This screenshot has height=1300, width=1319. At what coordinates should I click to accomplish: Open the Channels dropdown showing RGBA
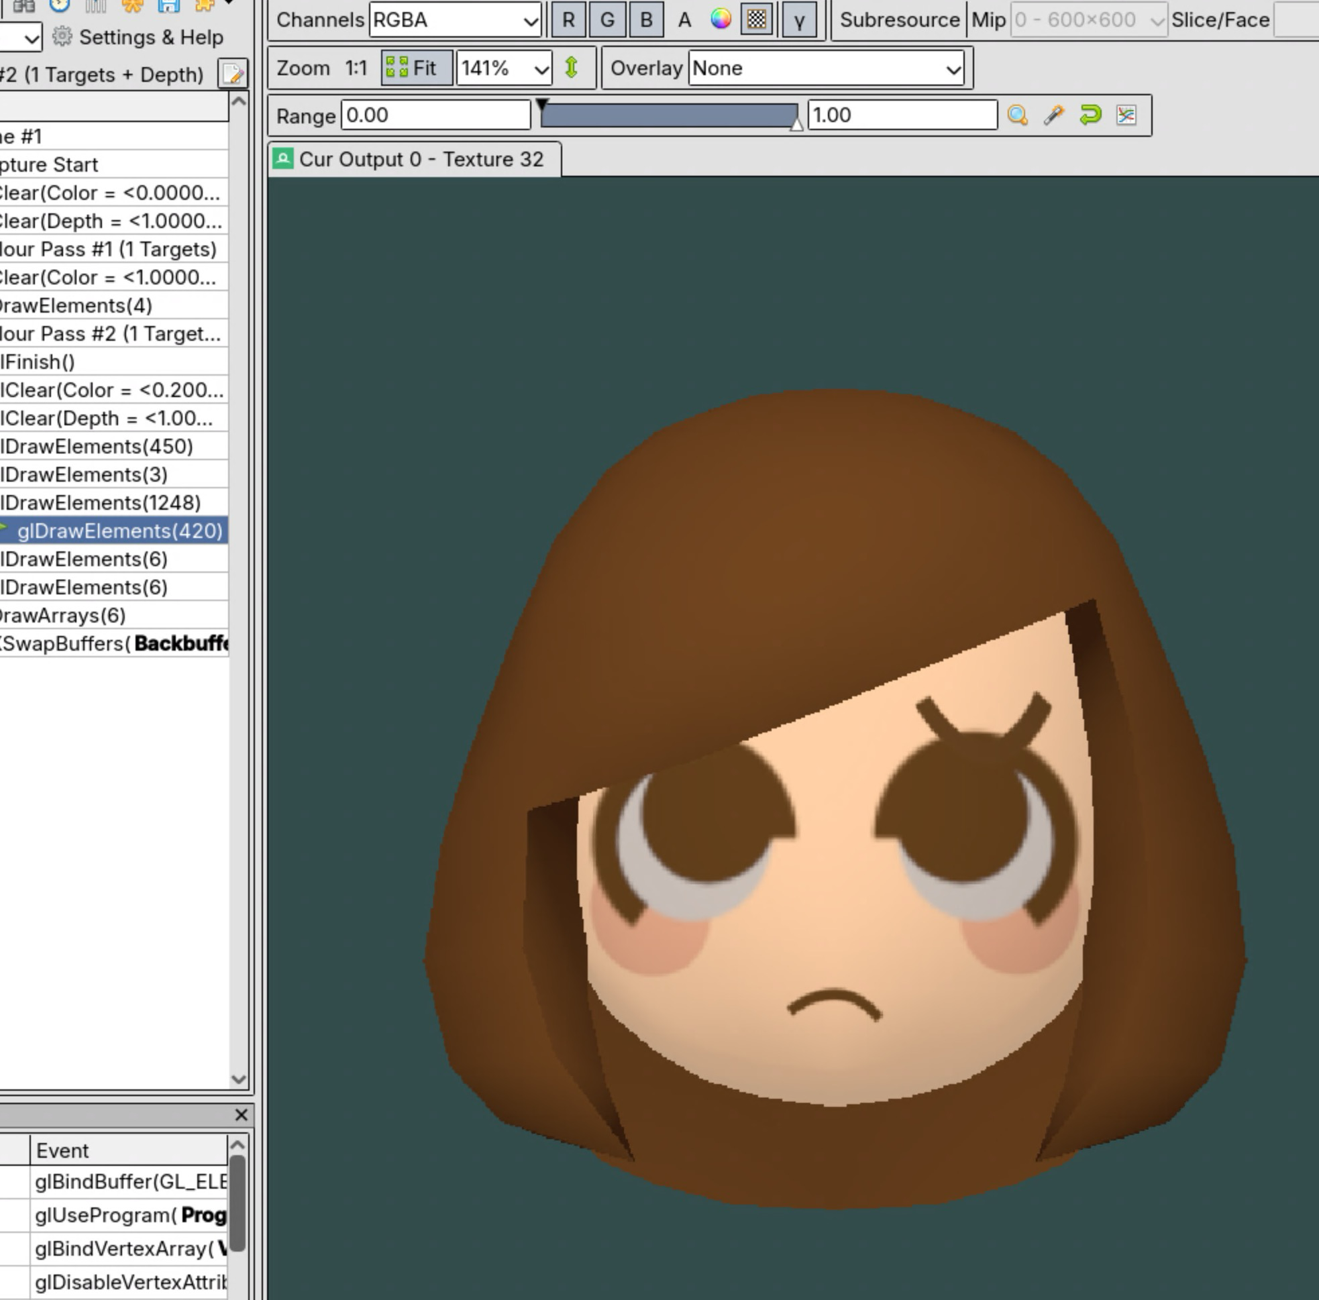[453, 20]
